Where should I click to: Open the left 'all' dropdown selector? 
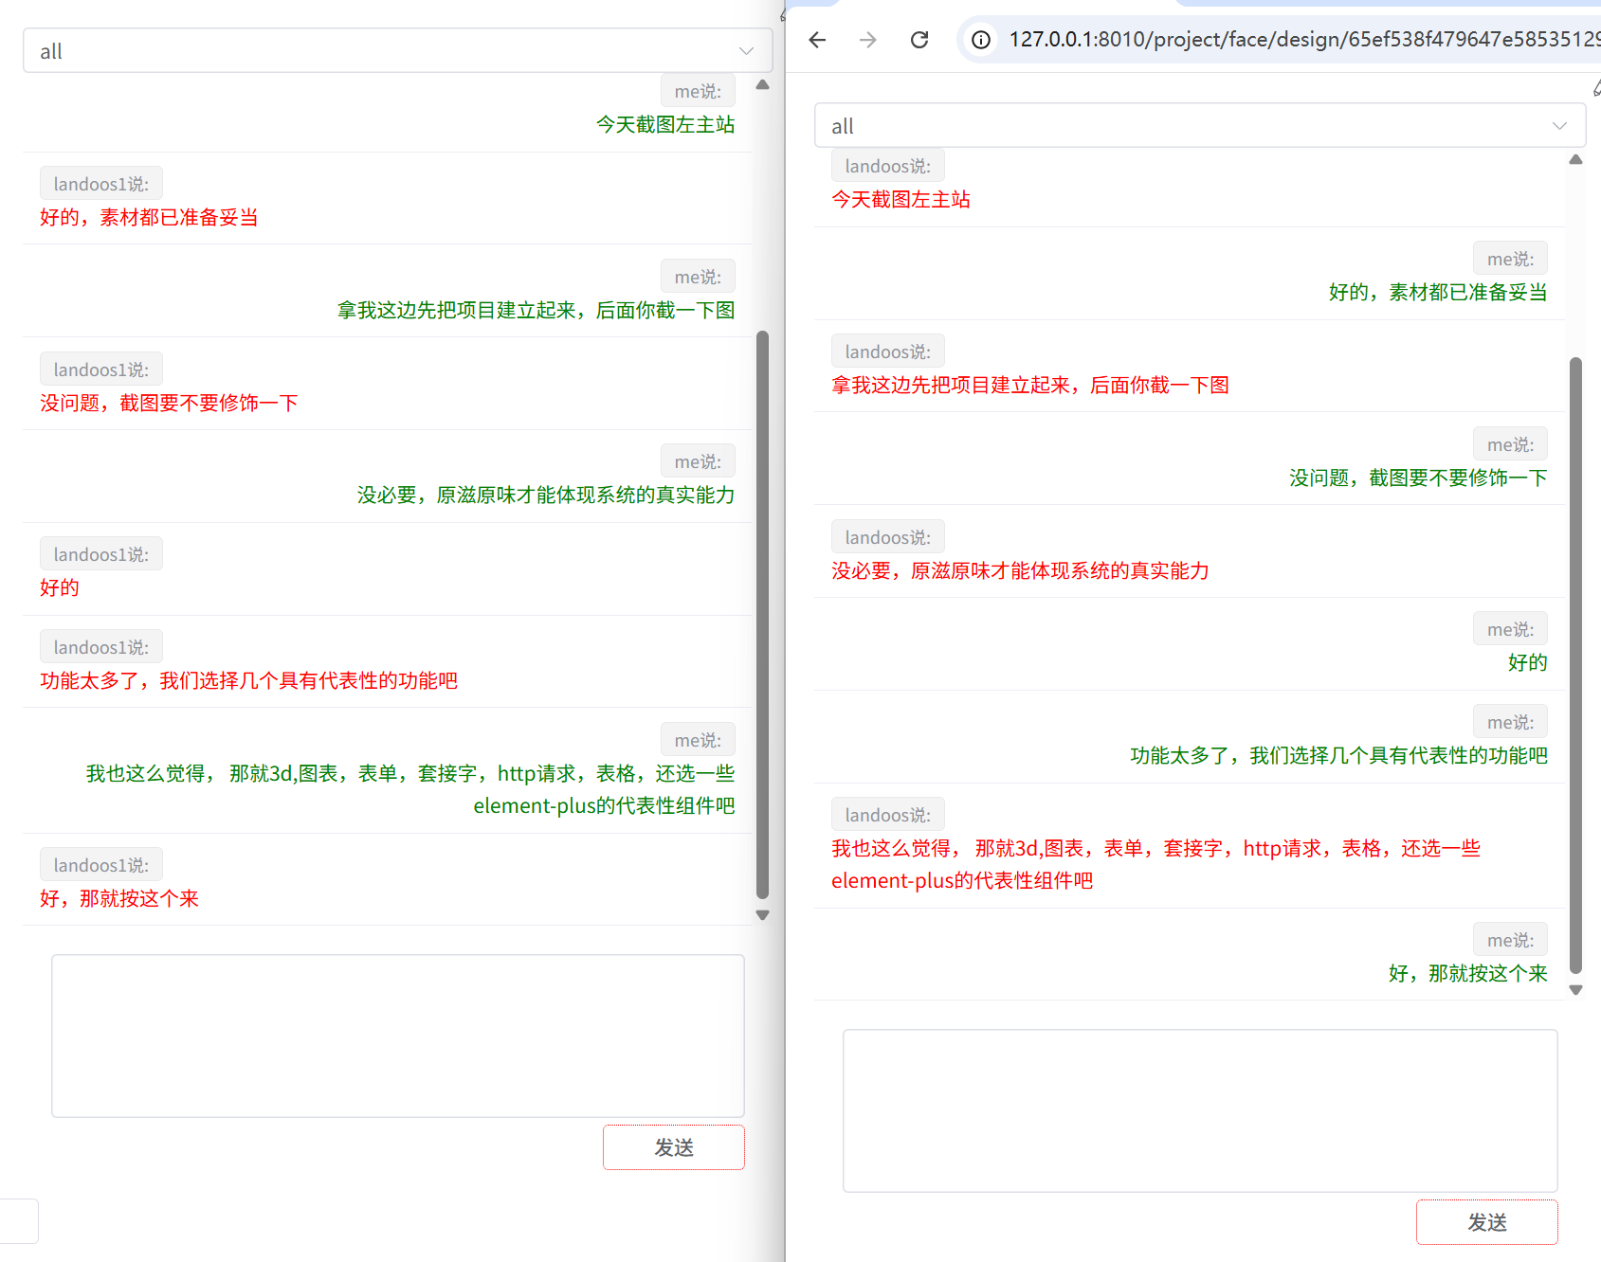pos(397,51)
